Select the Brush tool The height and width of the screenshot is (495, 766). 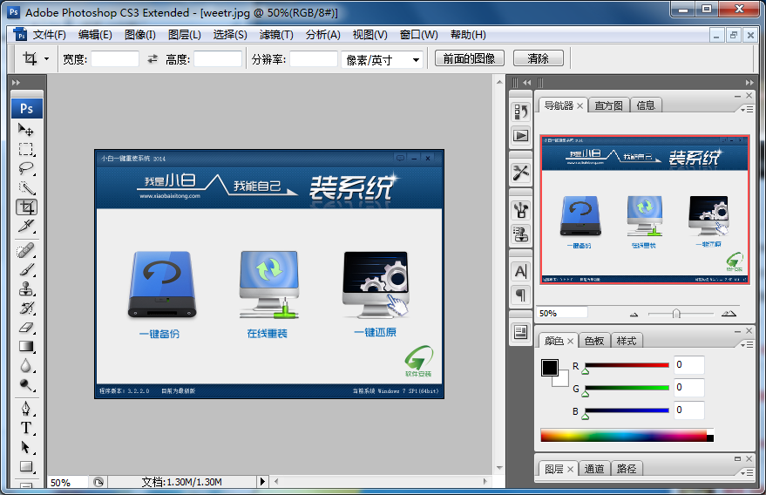(26, 270)
